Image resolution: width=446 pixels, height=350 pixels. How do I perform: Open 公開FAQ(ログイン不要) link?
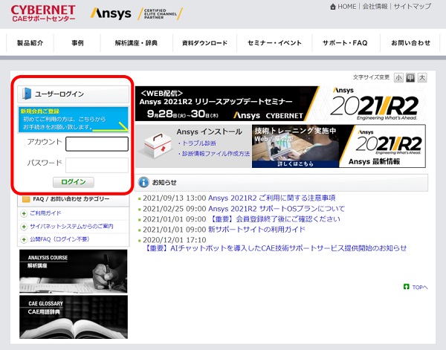coord(60,239)
